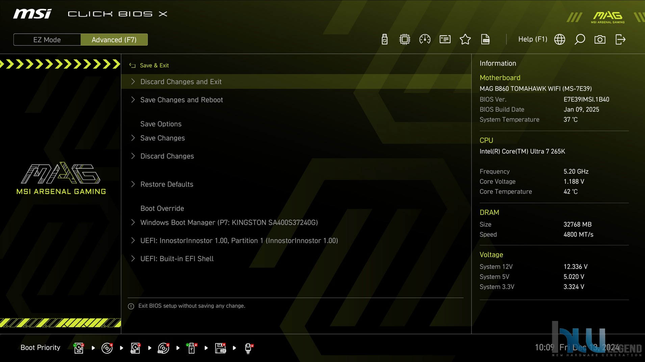Viewport: 645px width, 362px height.
Task: Choose Discard Changes and Exit
Action: 296,82
